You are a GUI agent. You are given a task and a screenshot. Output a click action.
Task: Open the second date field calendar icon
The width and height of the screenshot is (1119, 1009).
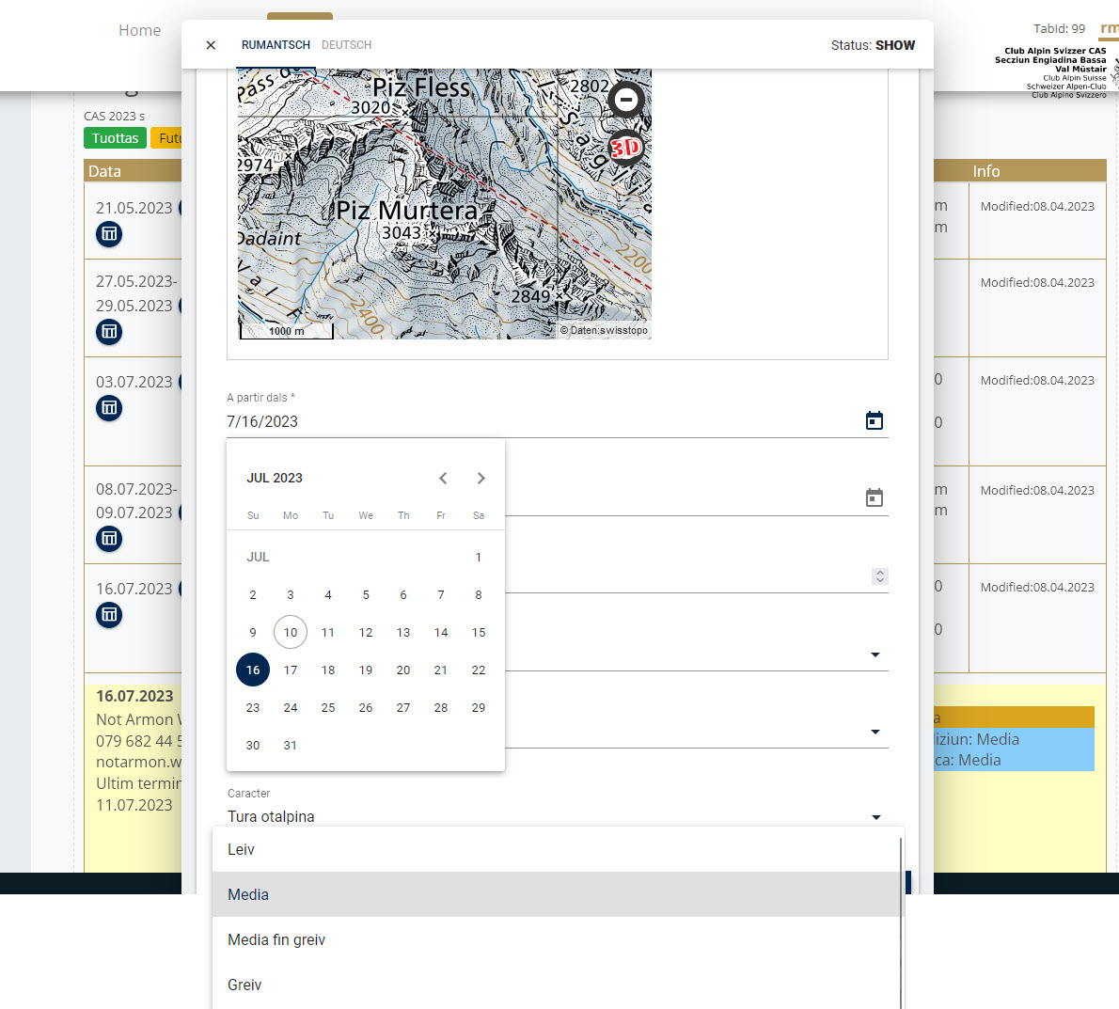pos(874,498)
